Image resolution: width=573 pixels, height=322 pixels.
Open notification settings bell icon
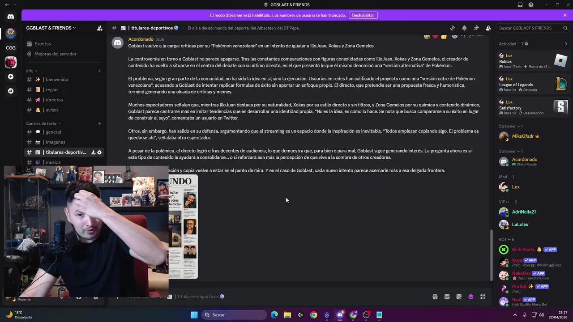coord(464,28)
